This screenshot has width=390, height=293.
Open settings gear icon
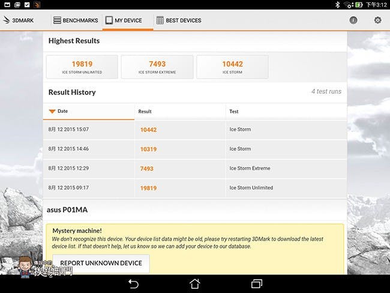click(377, 20)
